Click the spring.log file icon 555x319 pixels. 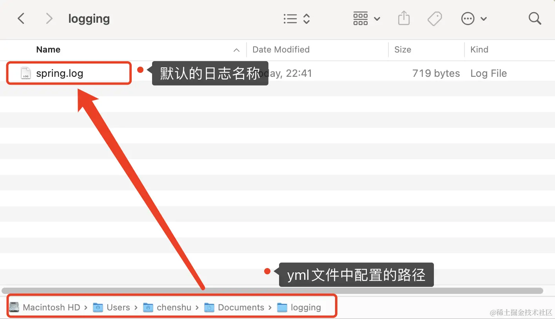tap(26, 73)
